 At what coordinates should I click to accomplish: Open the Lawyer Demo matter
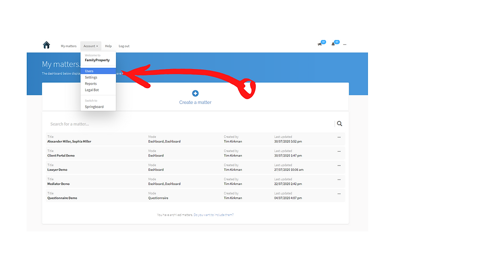point(57,170)
